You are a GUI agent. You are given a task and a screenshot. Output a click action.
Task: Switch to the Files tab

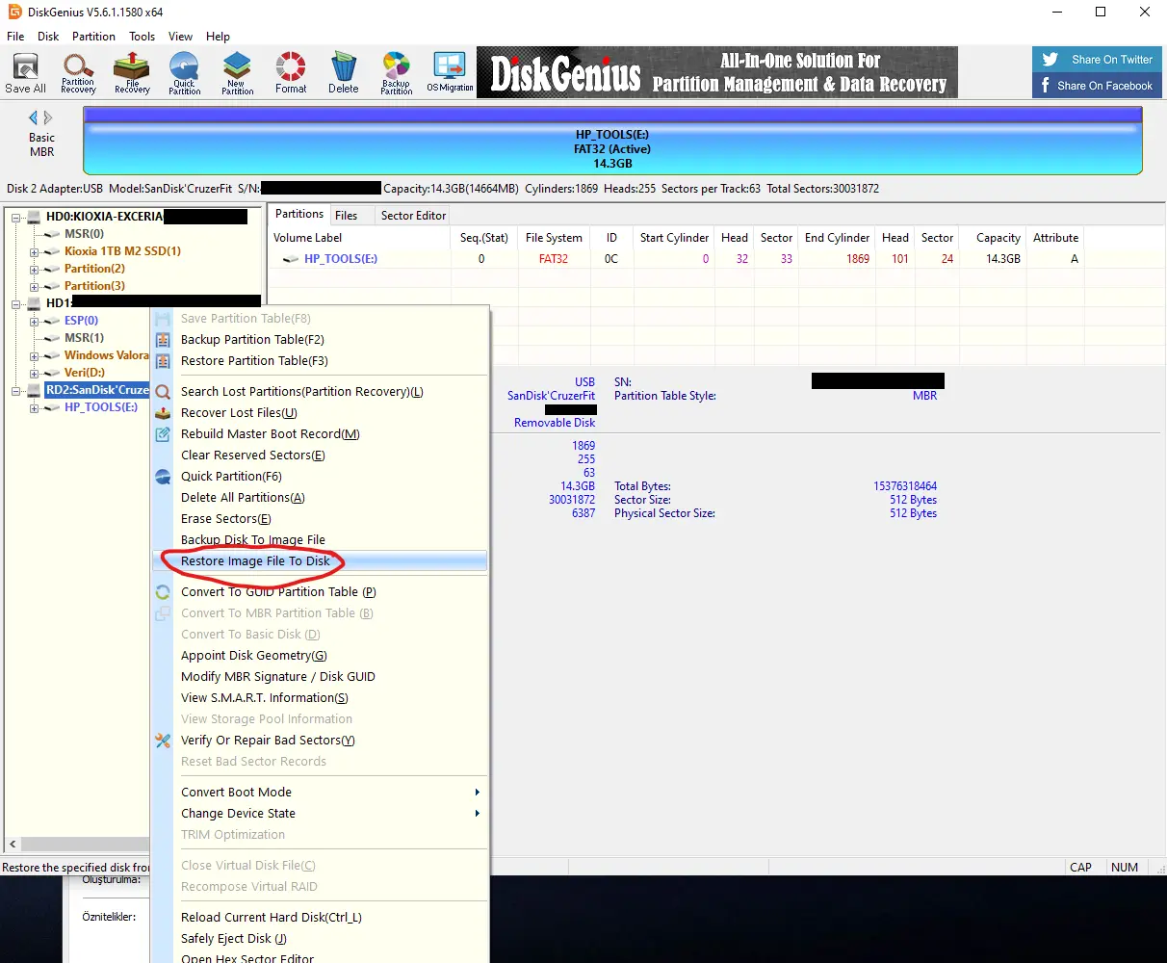[x=347, y=216]
